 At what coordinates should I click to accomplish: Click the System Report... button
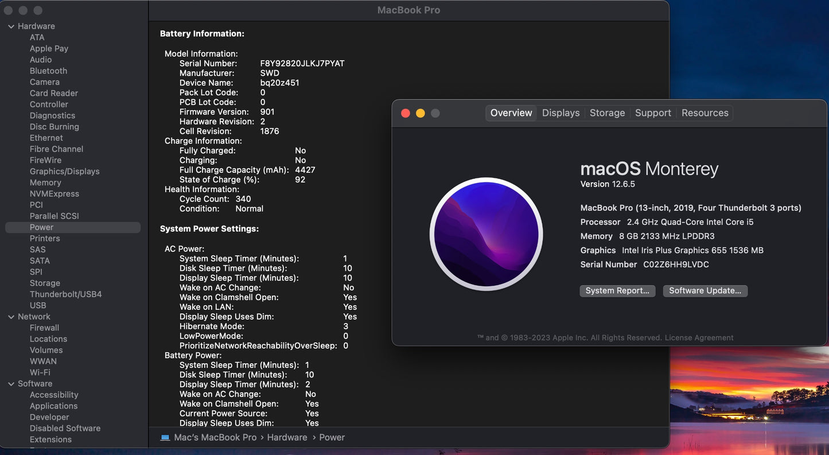(617, 291)
